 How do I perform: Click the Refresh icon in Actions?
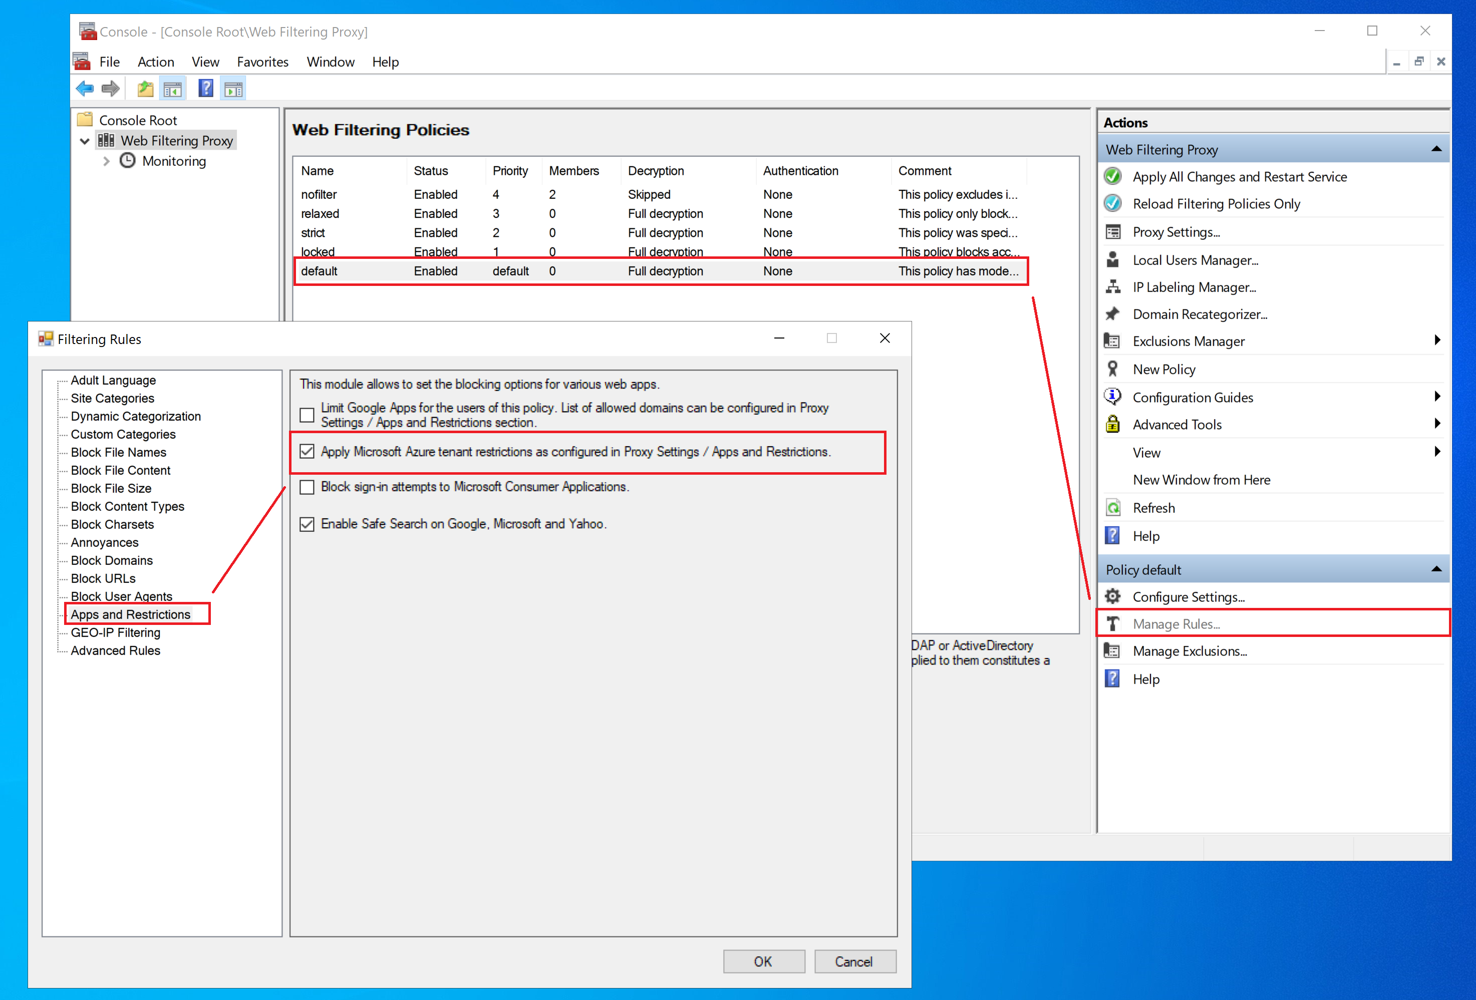tap(1113, 508)
